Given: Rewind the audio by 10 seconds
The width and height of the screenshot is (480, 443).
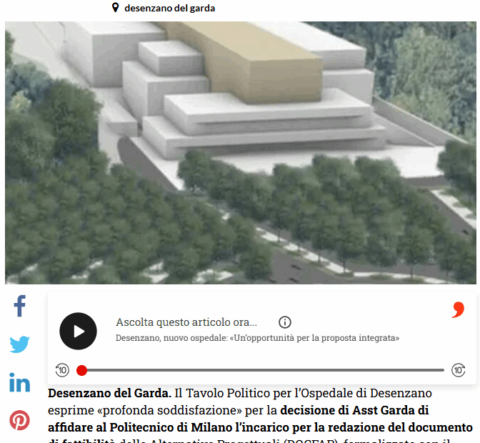Looking at the screenshot, I should tap(62, 370).
